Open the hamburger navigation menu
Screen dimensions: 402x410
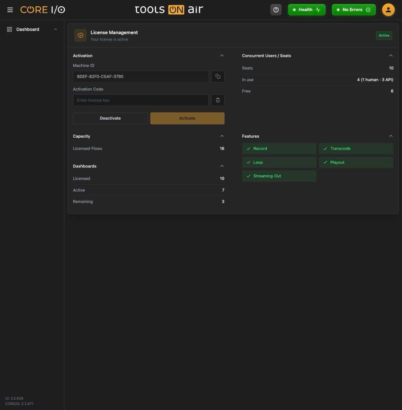pyautogui.click(x=10, y=10)
